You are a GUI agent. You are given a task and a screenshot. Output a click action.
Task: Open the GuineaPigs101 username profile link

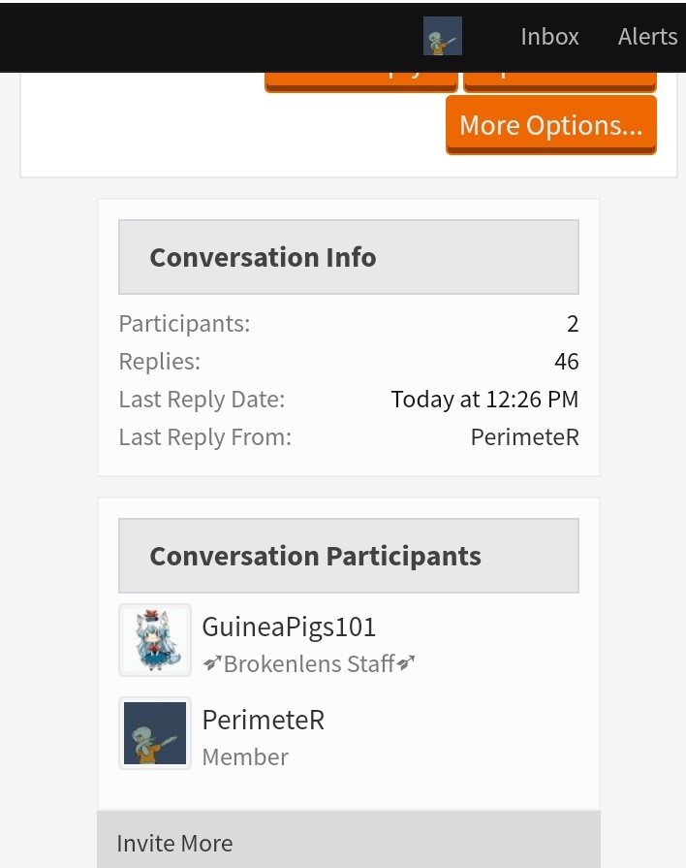[x=289, y=627]
